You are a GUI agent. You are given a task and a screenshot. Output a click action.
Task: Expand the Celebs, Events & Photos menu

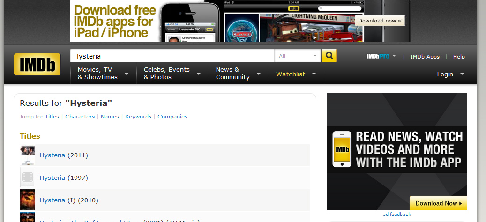click(x=172, y=74)
